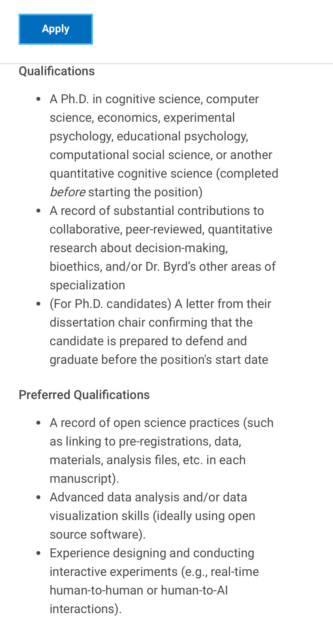Click the italicized word "before"

[67, 192]
